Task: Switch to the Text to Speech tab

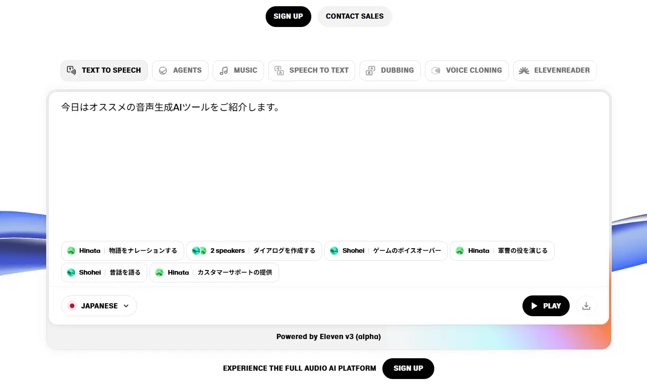Action: click(x=104, y=71)
